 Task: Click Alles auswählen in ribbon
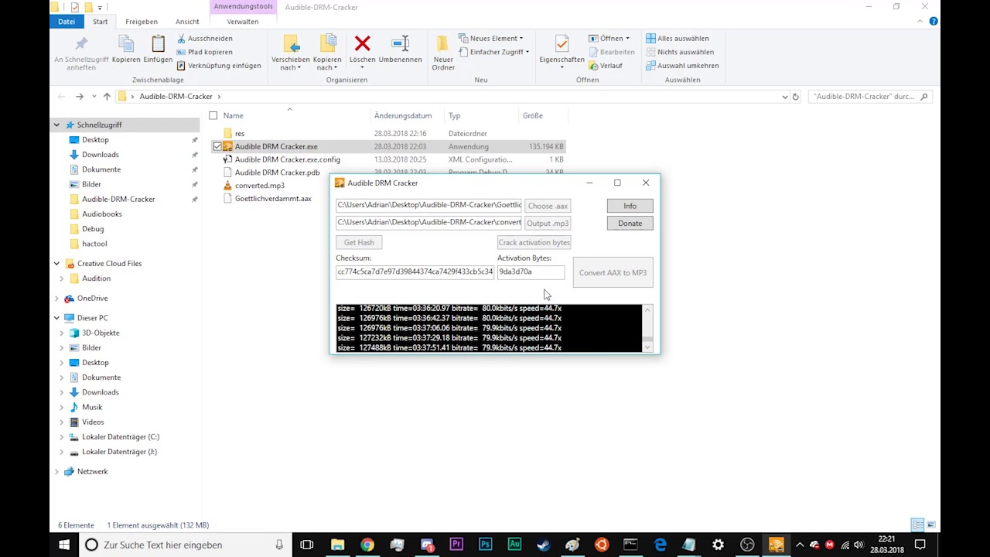[x=678, y=38]
